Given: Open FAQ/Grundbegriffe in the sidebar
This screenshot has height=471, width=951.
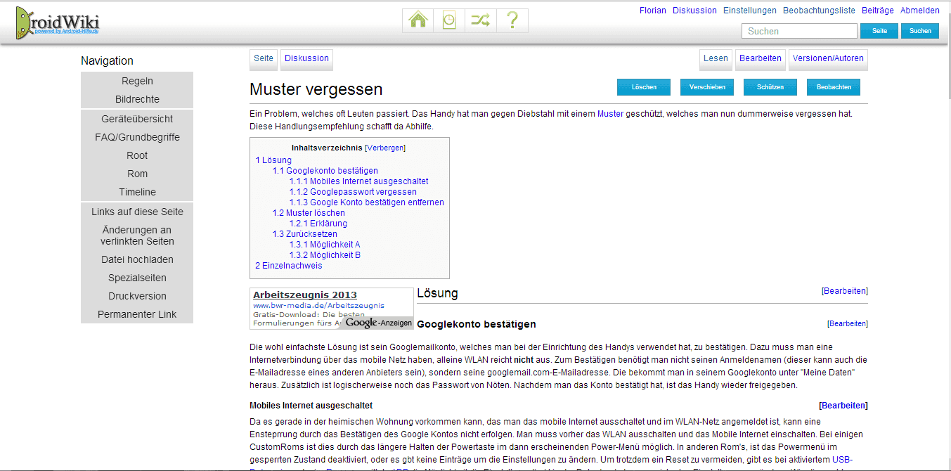Looking at the screenshot, I should 137,137.
